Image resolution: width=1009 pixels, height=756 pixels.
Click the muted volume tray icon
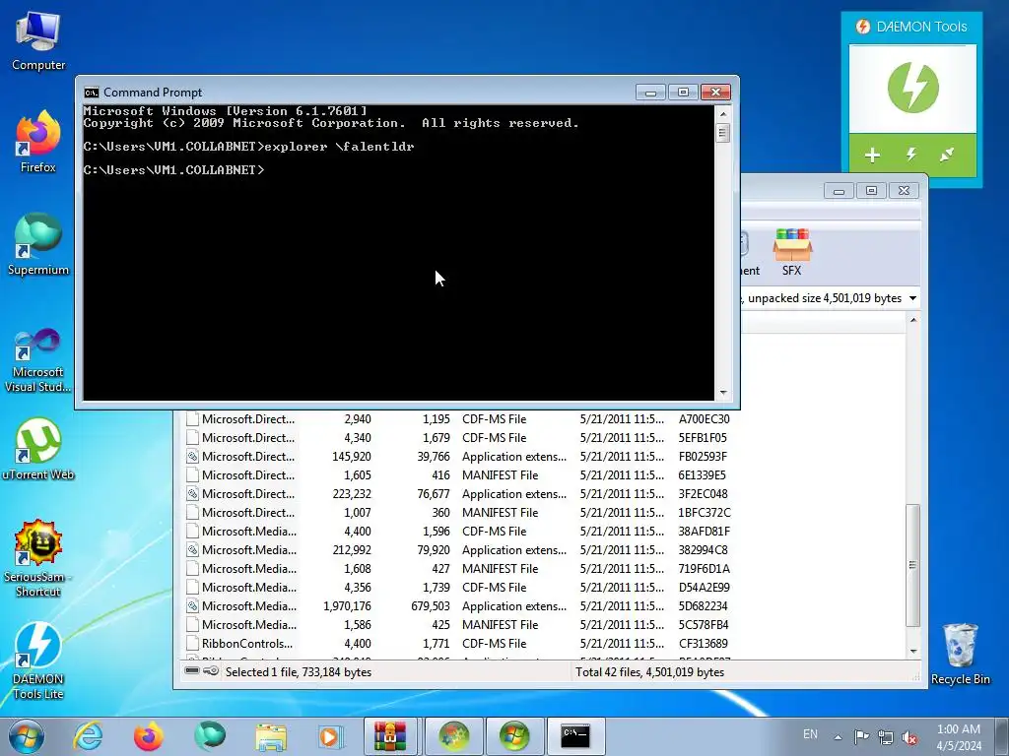coord(909,736)
